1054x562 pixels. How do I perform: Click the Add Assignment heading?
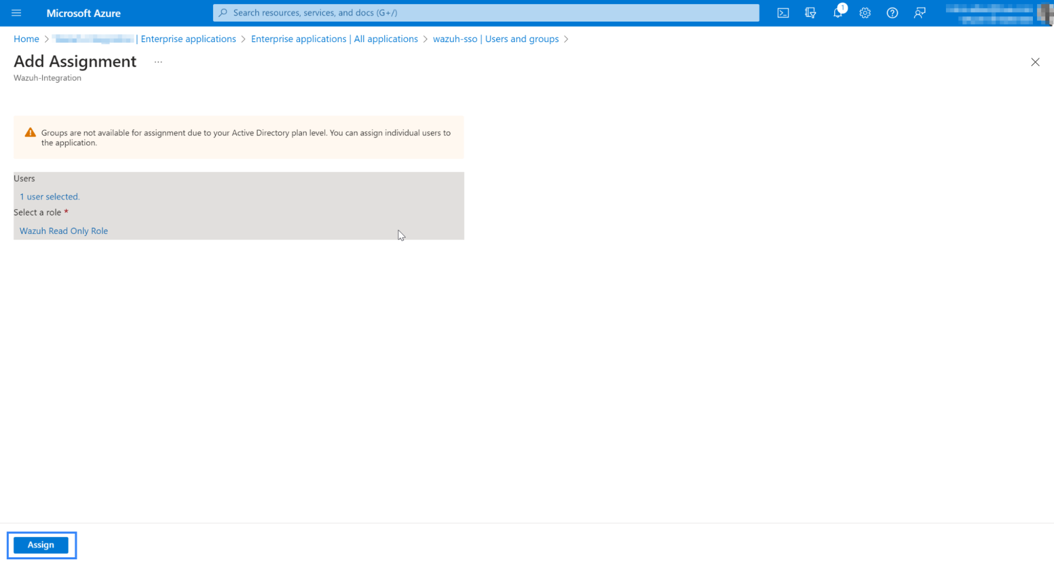click(x=75, y=61)
